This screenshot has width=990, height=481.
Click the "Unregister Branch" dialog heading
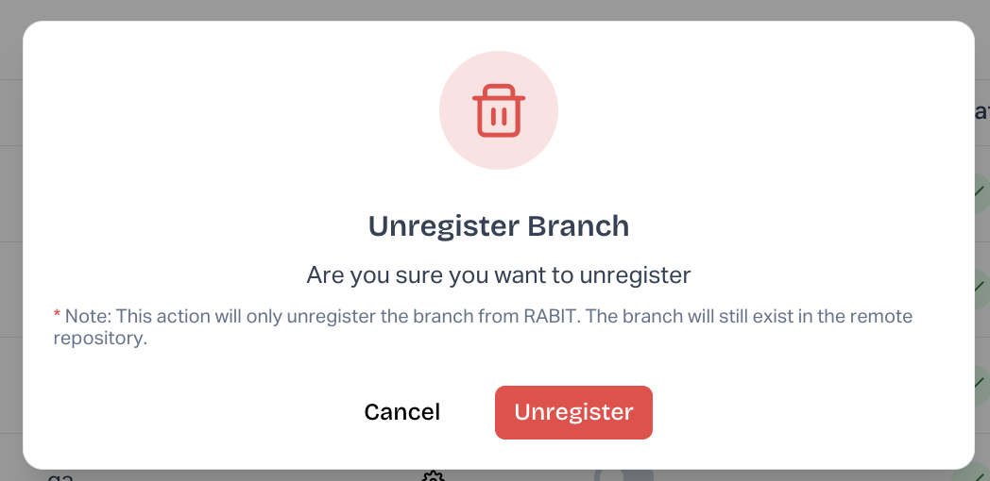[499, 226]
